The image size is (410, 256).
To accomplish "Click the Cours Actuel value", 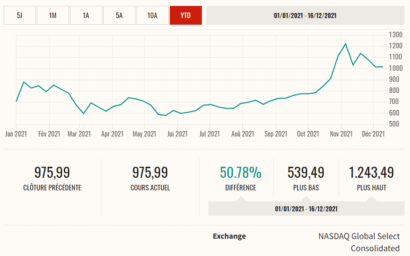I will click(150, 173).
